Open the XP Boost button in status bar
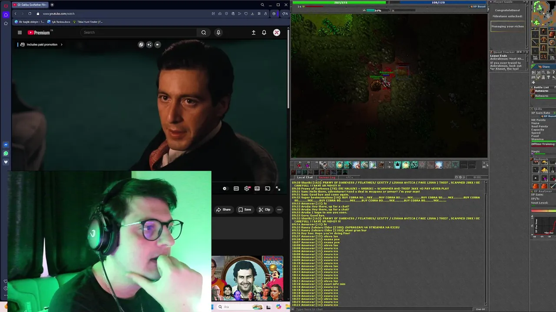Viewport: 556px width, 312px height. (x=479, y=6)
